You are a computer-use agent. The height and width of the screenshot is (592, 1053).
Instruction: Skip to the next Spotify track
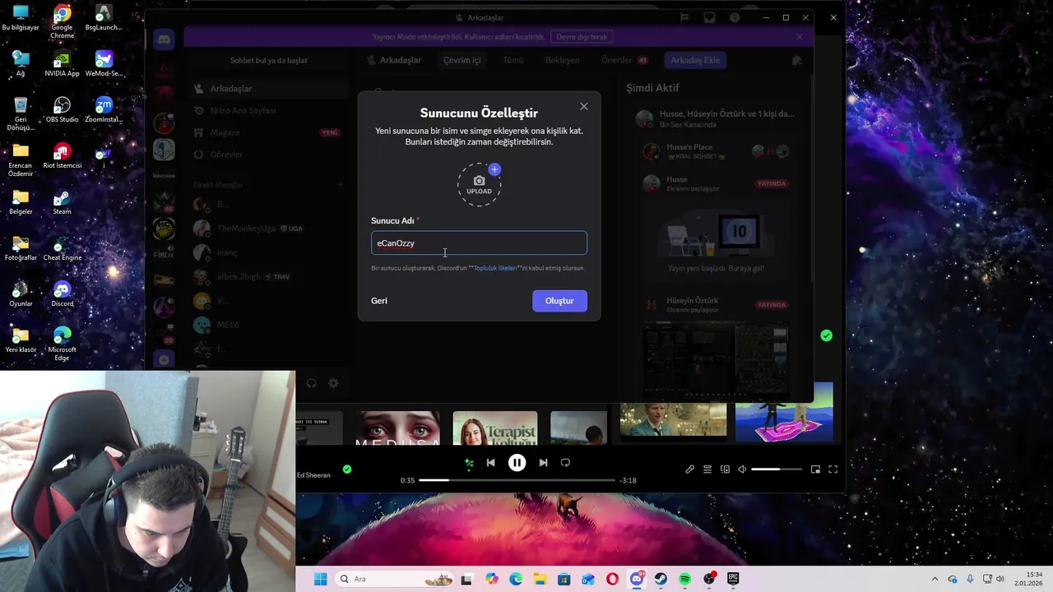tap(543, 463)
